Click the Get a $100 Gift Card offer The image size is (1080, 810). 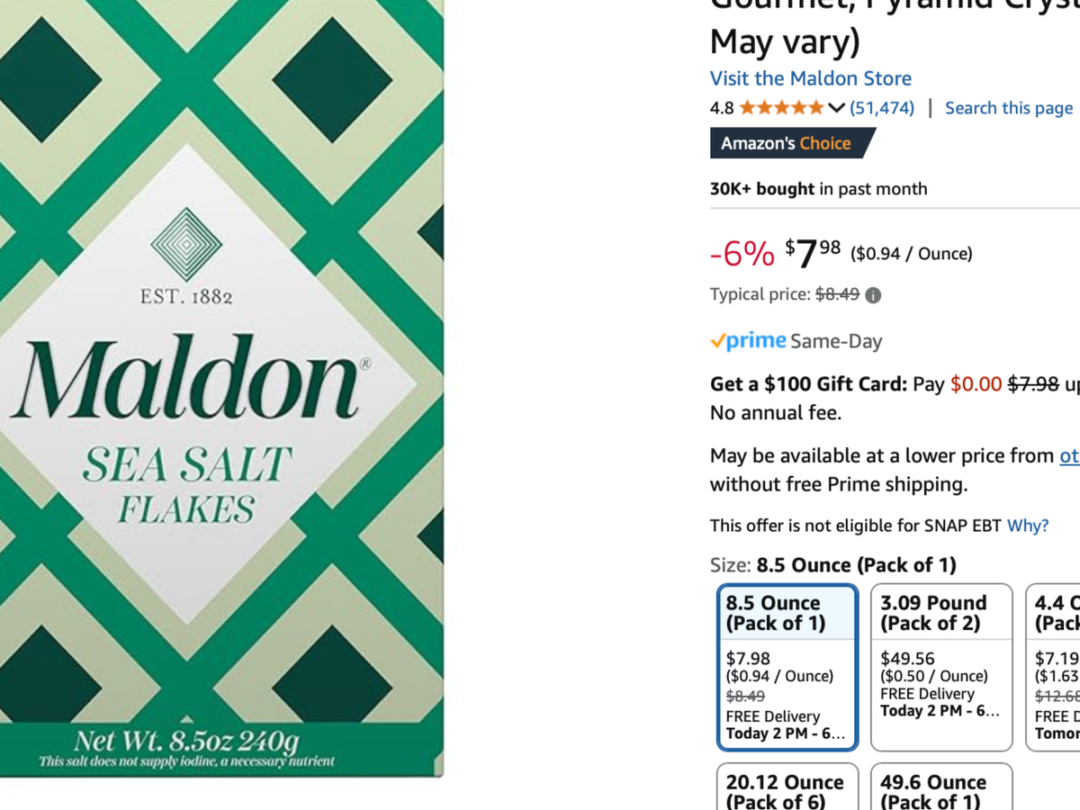808,384
